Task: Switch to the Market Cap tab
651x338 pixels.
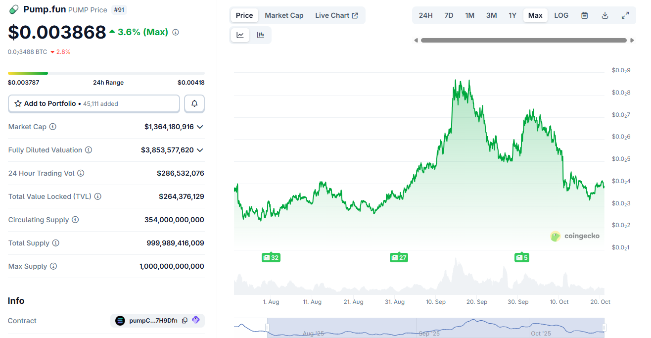Action: (284, 15)
